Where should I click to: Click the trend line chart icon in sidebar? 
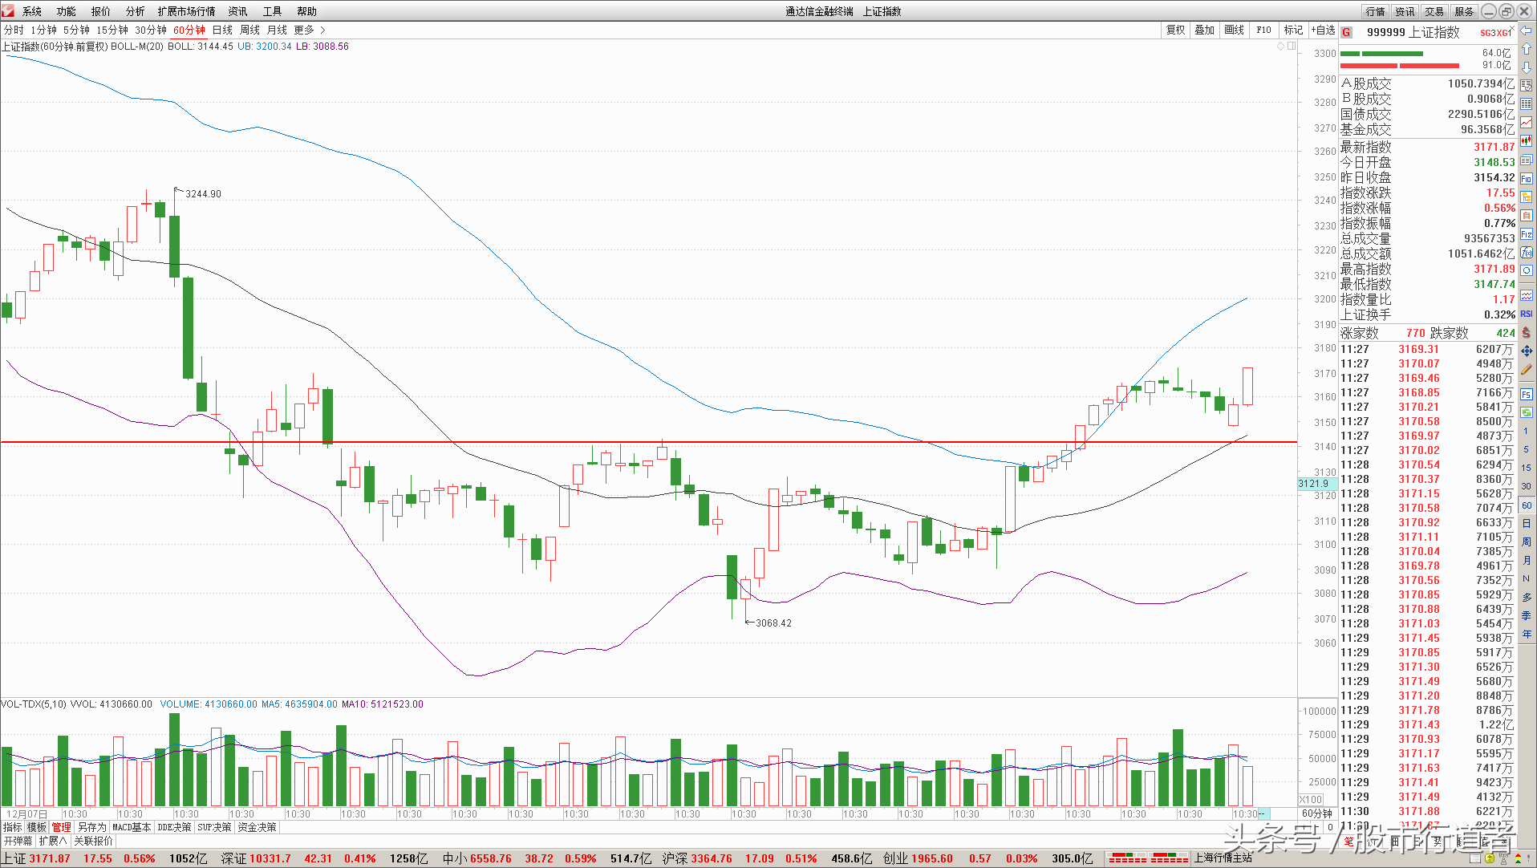[x=1527, y=123]
